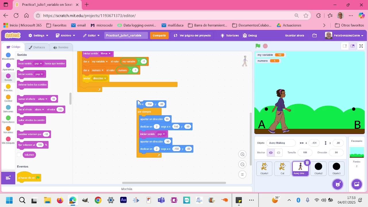Select the Escenario stage backdrop thumbnail

(x=357, y=152)
